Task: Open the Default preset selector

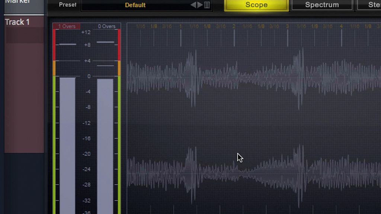Action: (x=135, y=5)
